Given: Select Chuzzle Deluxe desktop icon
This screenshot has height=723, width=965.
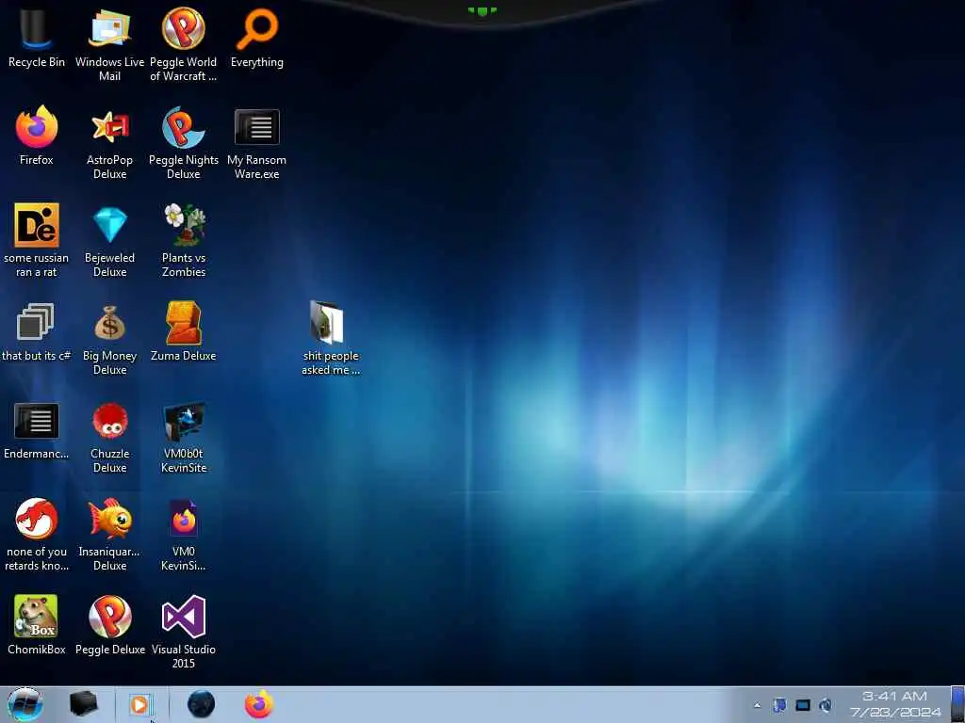Looking at the screenshot, I should point(109,437).
